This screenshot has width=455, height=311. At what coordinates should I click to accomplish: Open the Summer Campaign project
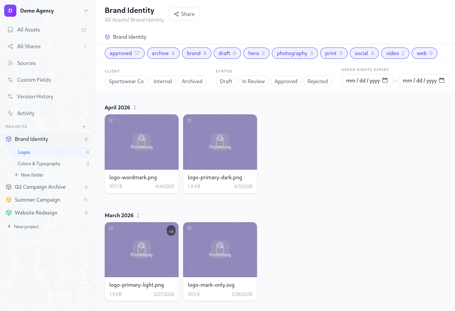pos(47,200)
